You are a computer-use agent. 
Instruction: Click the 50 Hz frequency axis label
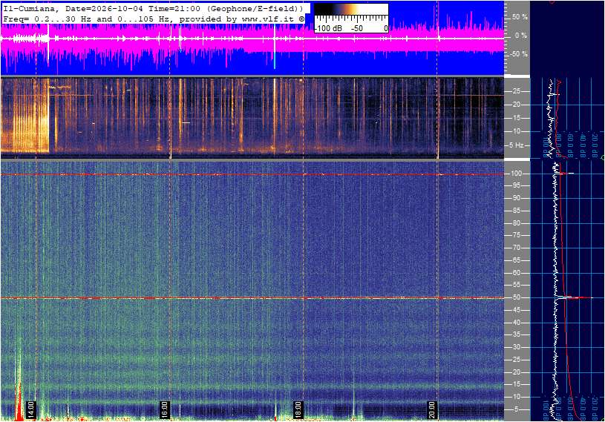(x=516, y=297)
